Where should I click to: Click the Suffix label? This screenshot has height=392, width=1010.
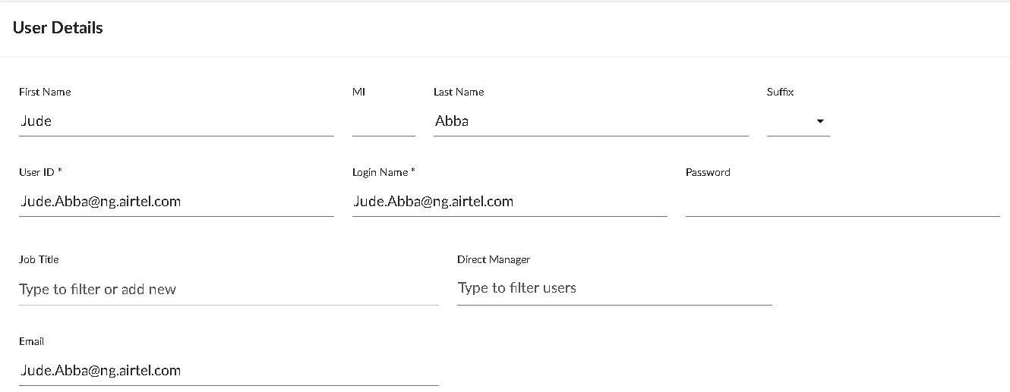pyautogui.click(x=780, y=92)
